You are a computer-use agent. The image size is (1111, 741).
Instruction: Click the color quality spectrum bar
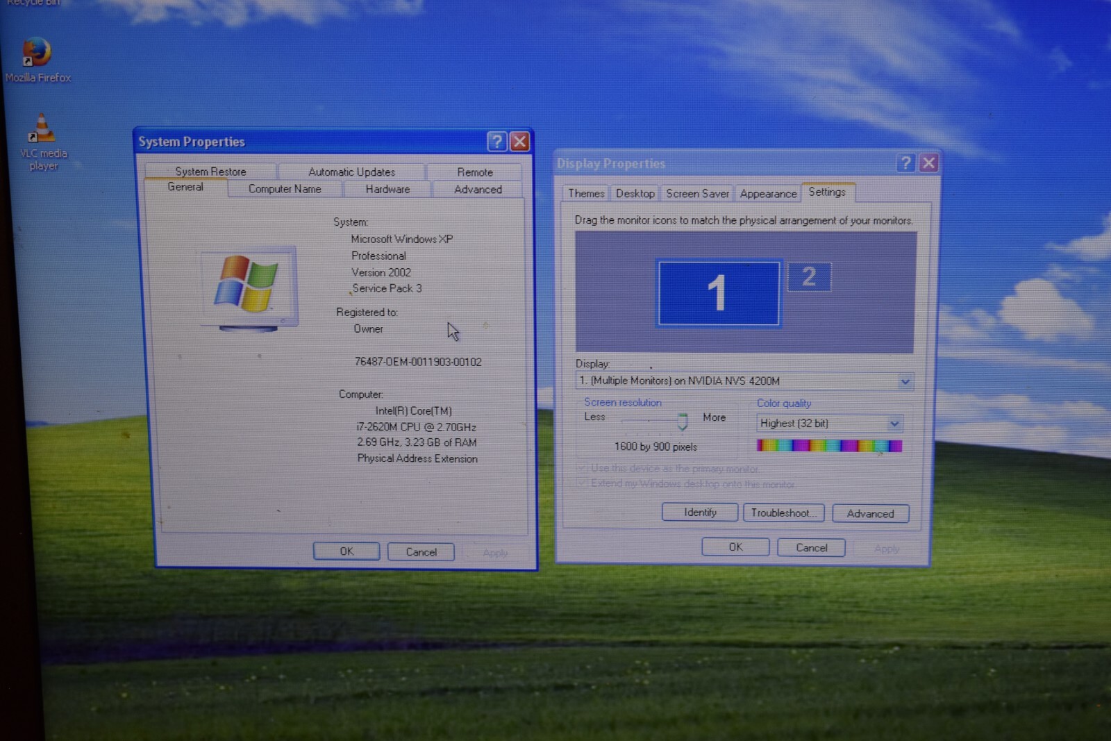[x=829, y=446]
